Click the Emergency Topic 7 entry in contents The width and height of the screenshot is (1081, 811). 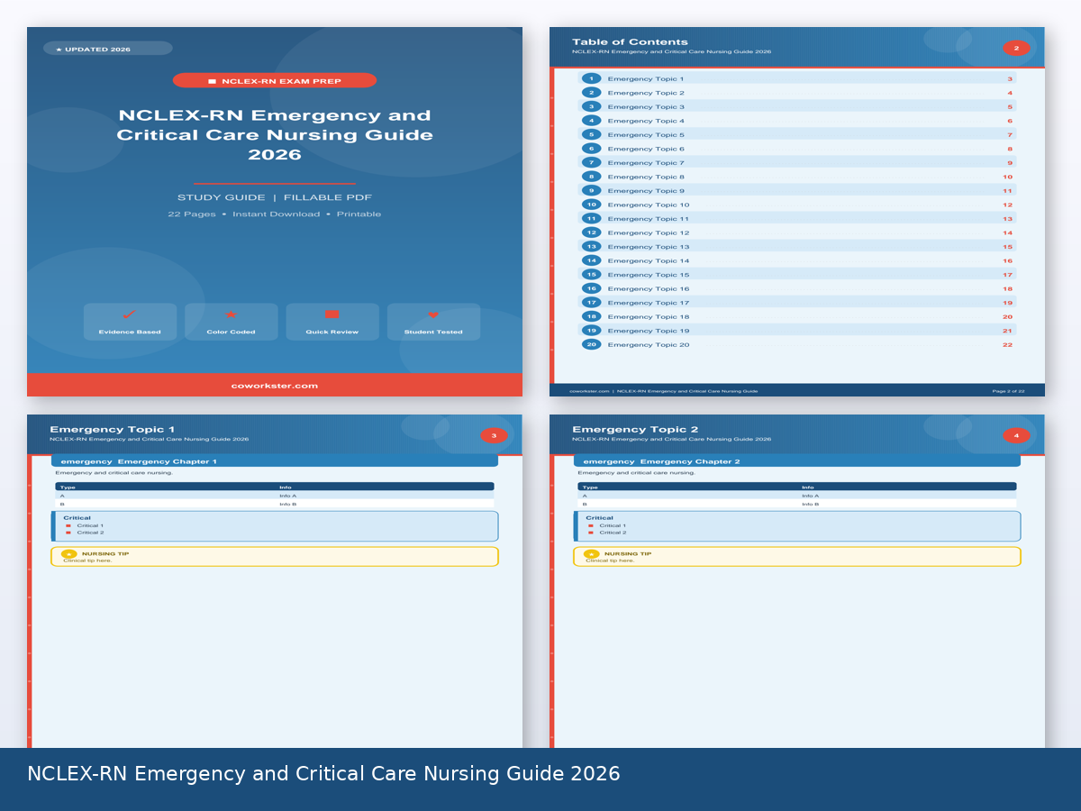[x=648, y=162]
